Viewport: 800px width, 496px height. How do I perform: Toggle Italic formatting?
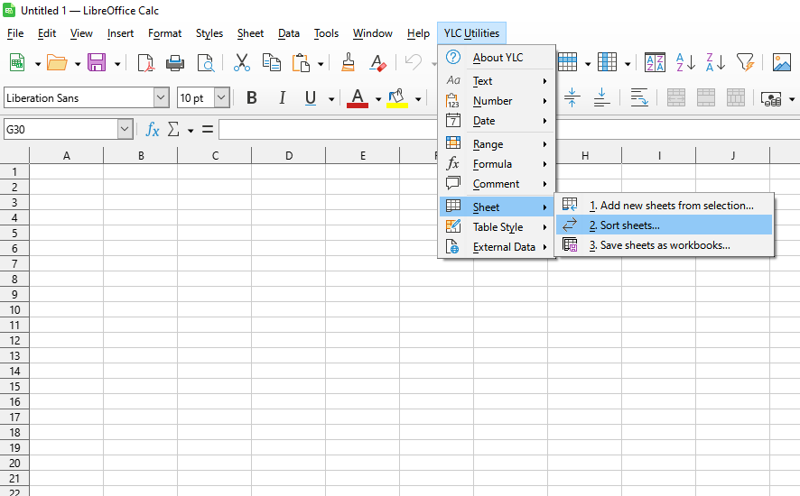click(282, 98)
